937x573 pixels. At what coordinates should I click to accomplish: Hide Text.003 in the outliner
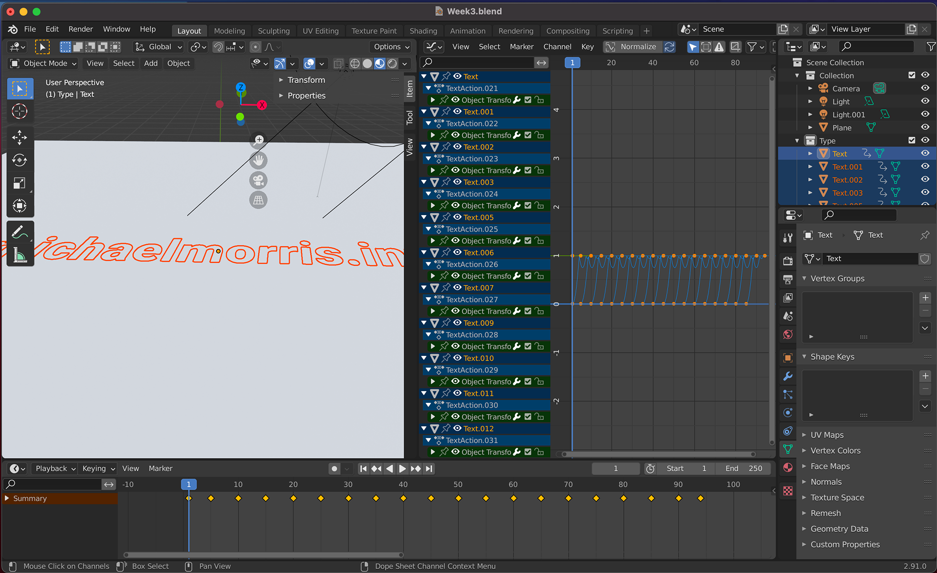(x=925, y=192)
